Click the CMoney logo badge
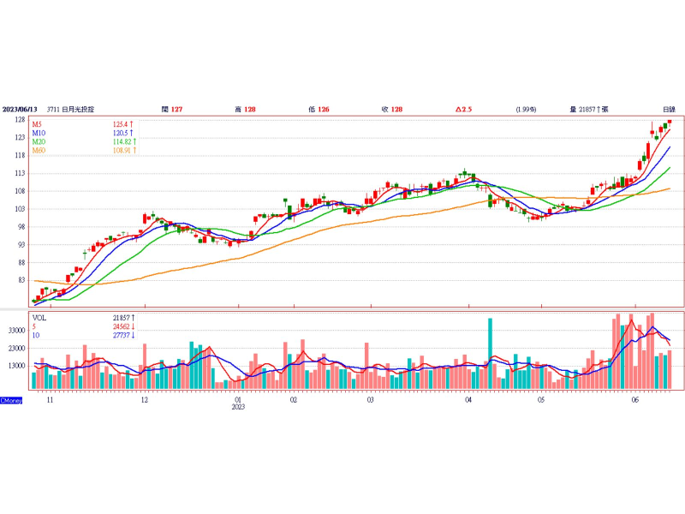This screenshot has width=685, height=514. [x=11, y=400]
